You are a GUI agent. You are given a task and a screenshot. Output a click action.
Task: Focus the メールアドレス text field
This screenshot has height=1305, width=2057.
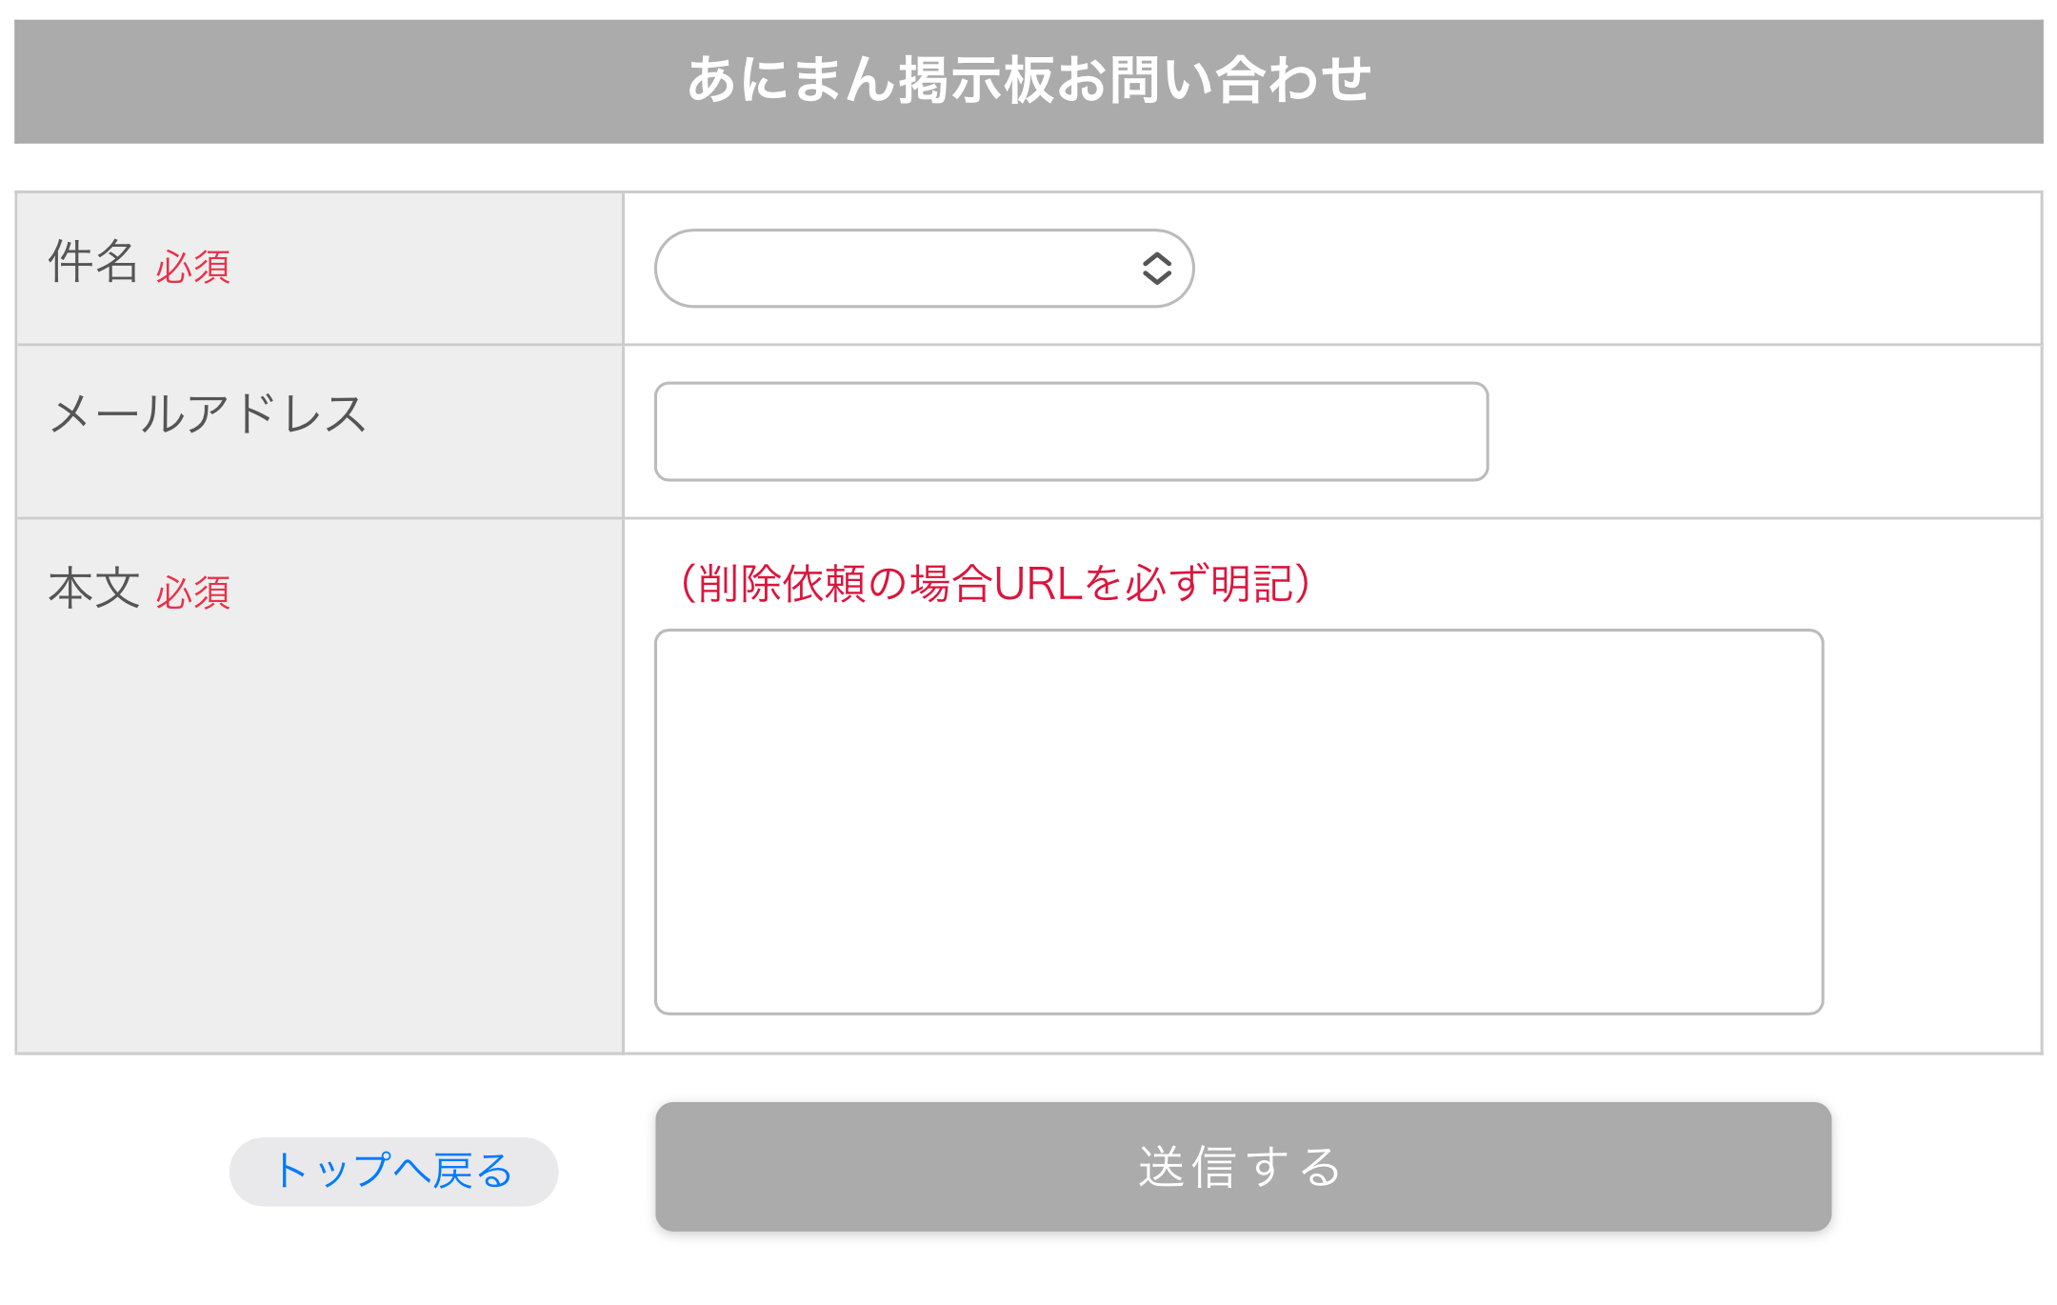pyautogui.click(x=1071, y=432)
